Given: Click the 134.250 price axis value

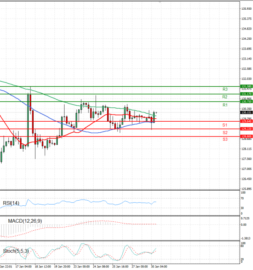Looking at the screenshot, I should pyautogui.click(x=247, y=39).
